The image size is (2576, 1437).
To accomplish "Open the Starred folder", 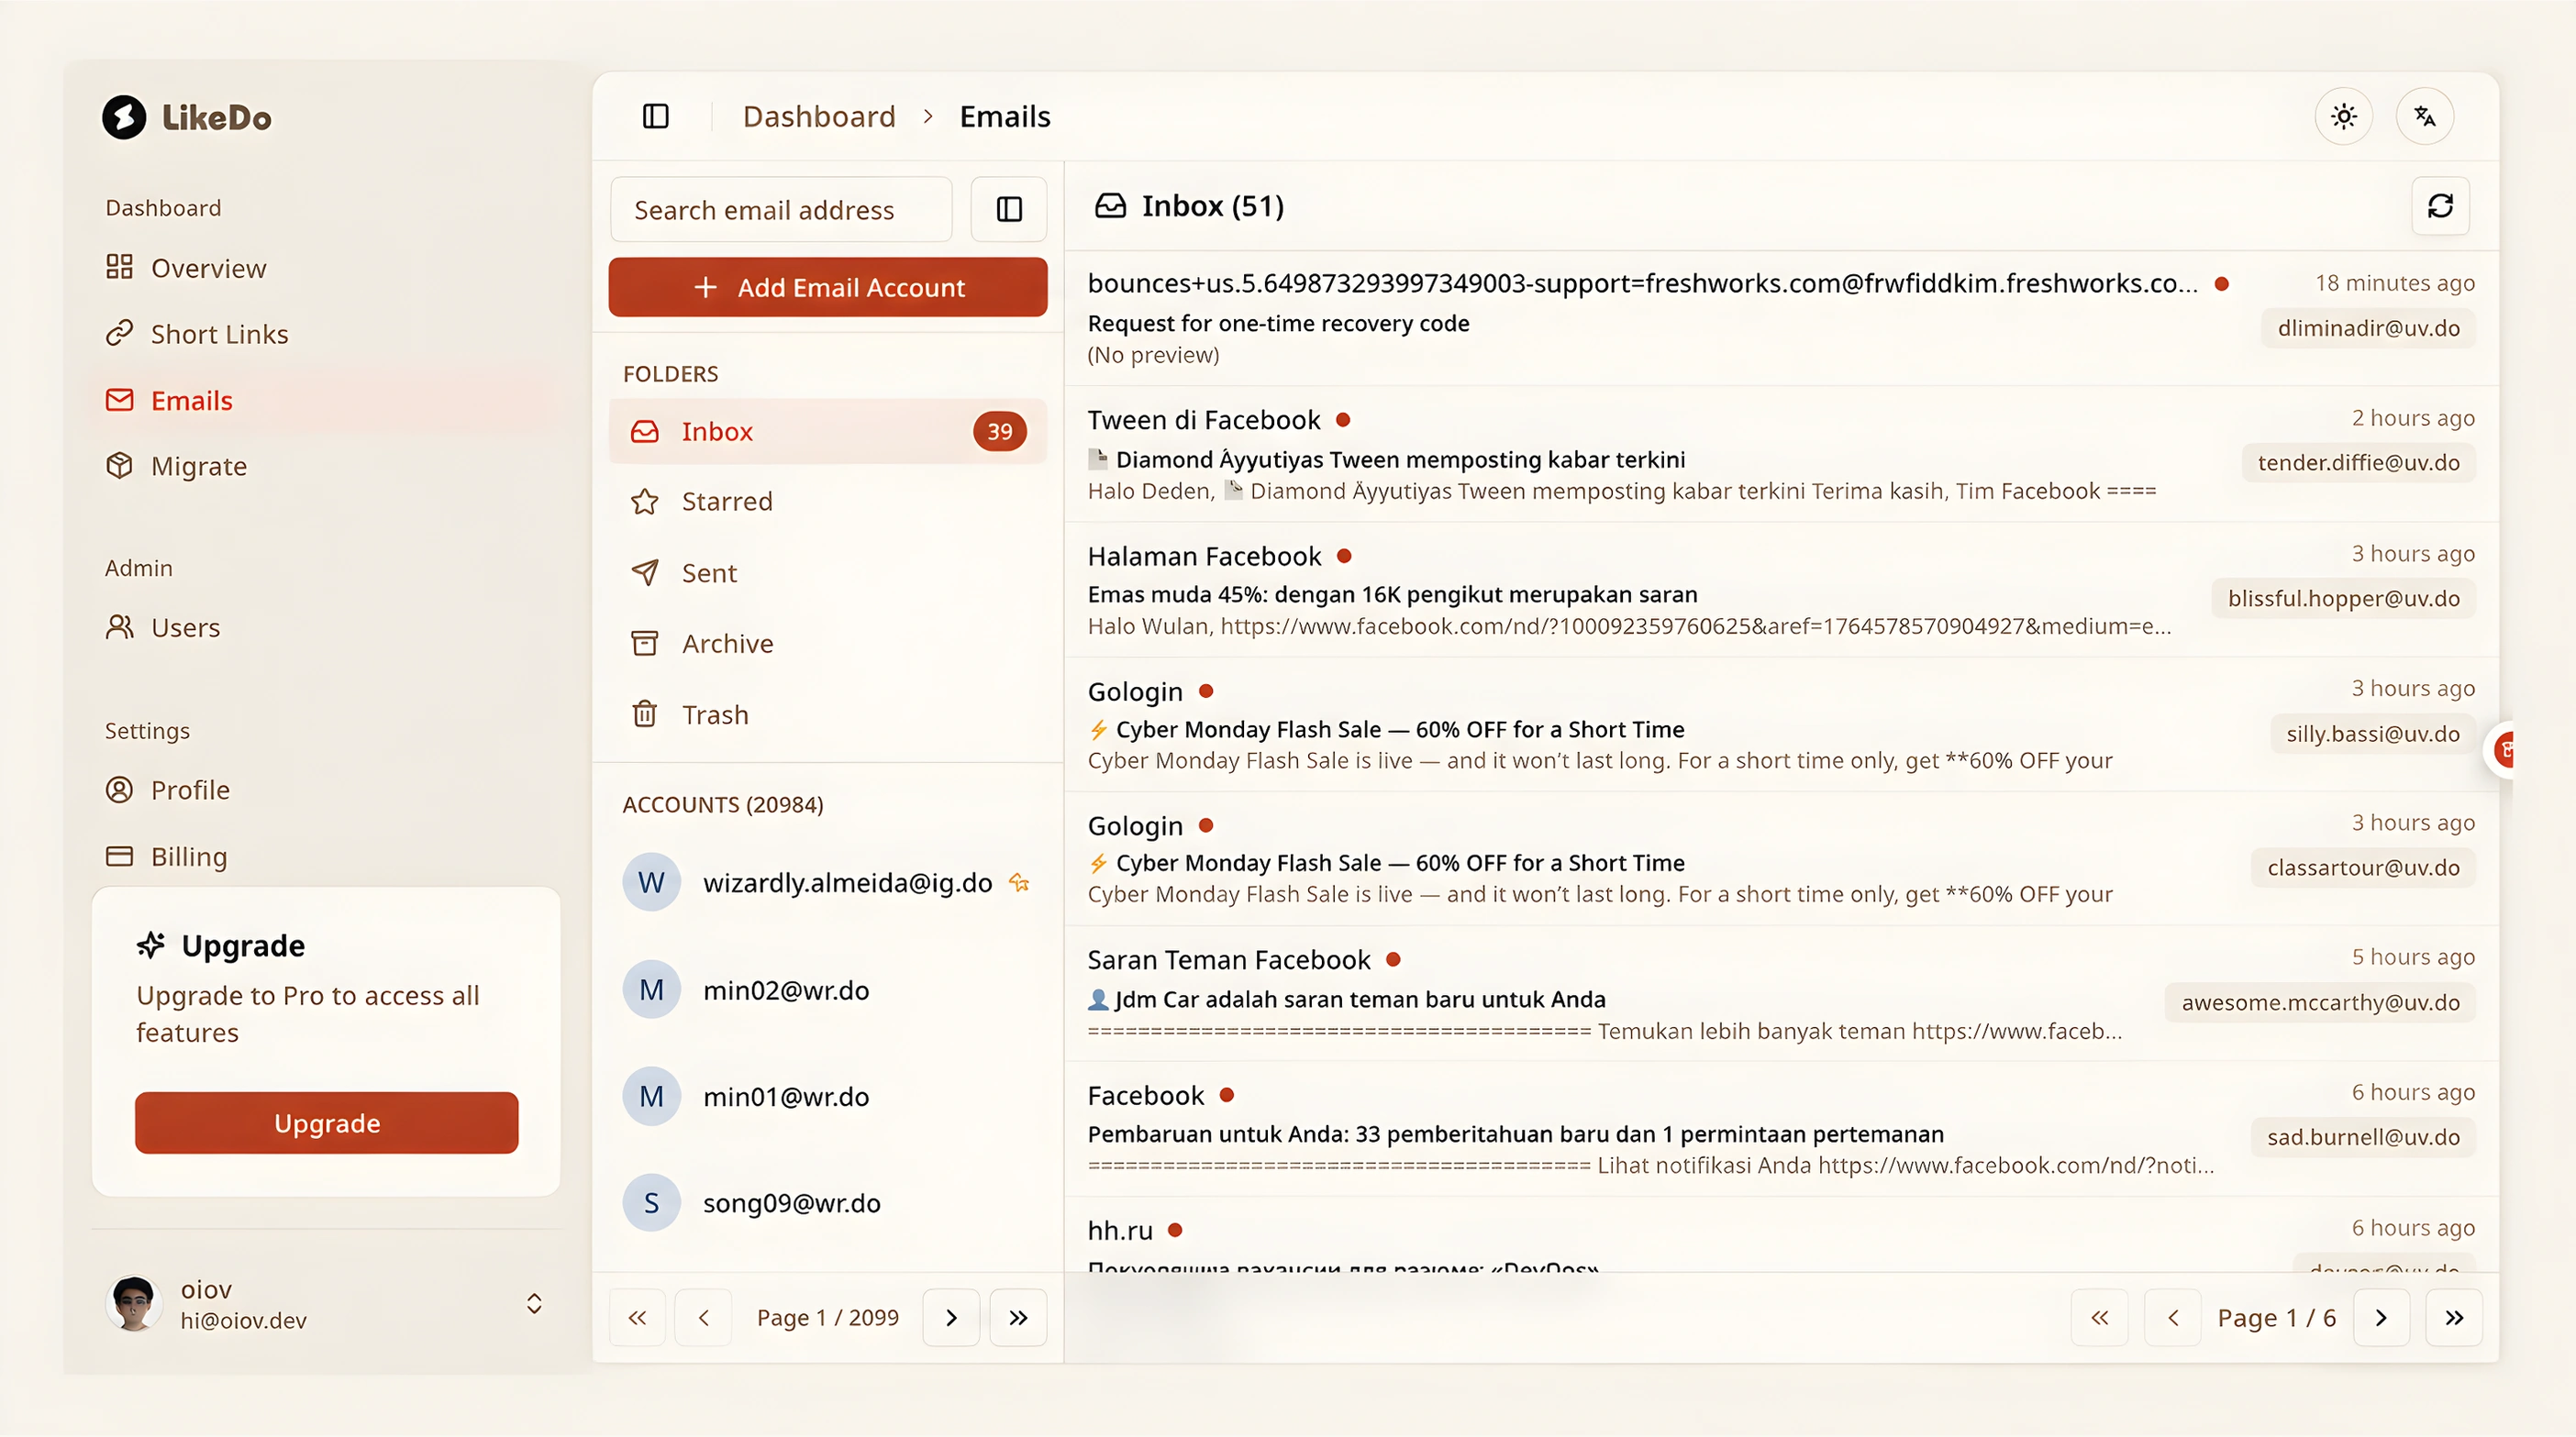I will [x=828, y=501].
